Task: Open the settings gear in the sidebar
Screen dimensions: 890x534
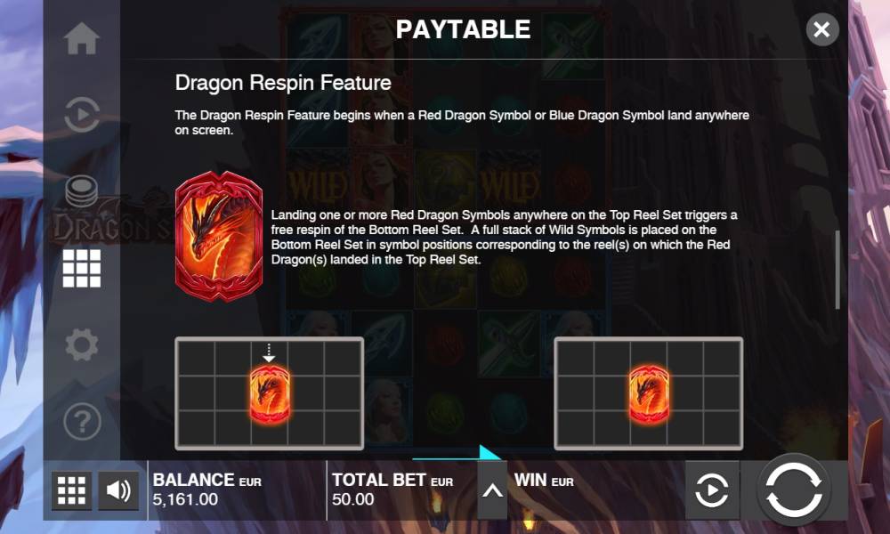Action: 82,345
